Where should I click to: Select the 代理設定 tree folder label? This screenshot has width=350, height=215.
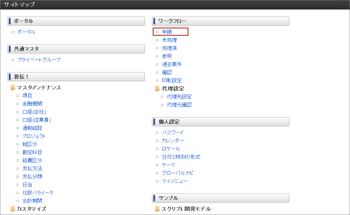tap(173, 89)
